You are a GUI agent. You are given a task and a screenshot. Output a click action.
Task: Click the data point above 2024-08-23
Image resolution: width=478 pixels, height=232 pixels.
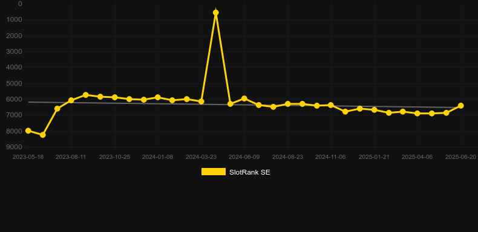(x=287, y=104)
